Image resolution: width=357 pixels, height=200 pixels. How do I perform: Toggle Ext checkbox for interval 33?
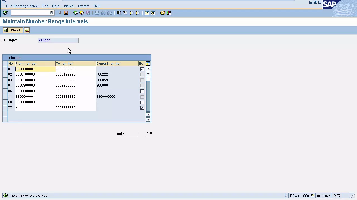142,97
